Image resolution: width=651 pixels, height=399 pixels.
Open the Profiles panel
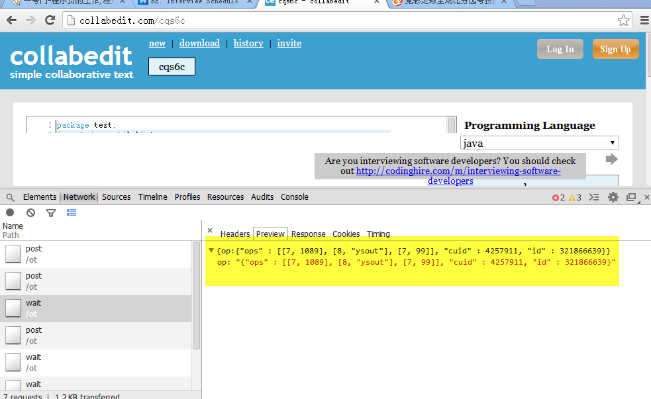click(x=187, y=197)
